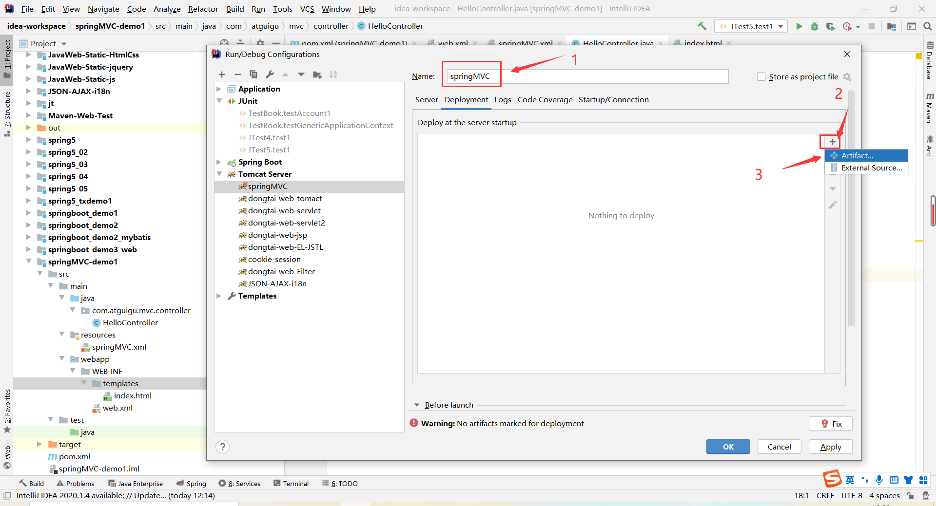Select JTest4.test1 JUnit configuration

(269, 138)
